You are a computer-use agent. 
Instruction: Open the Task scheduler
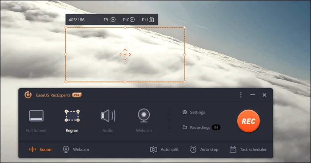pyautogui.click(x=248, y=149)
